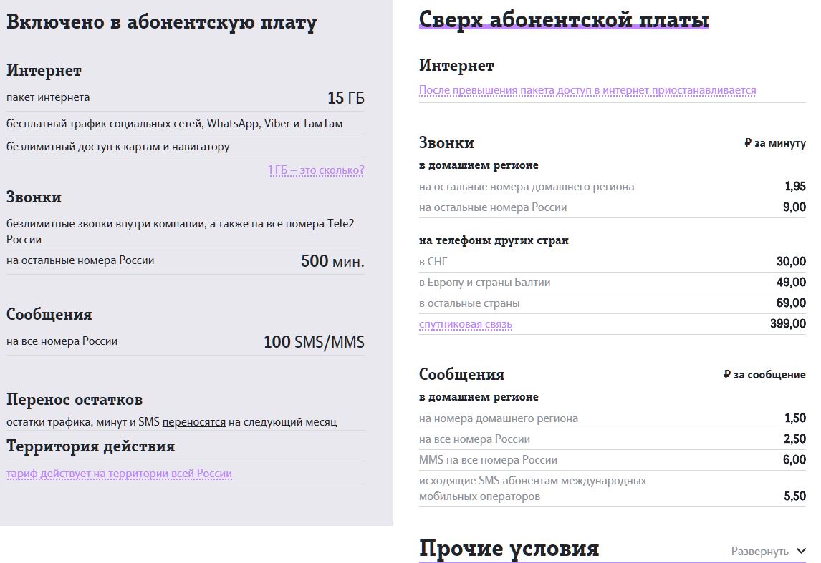
Task: Click the "MMS на все номера России" row
Action: (x=488, y=460)
